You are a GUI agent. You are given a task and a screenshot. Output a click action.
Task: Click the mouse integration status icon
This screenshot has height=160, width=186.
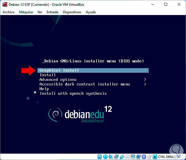tap(149, 157)
